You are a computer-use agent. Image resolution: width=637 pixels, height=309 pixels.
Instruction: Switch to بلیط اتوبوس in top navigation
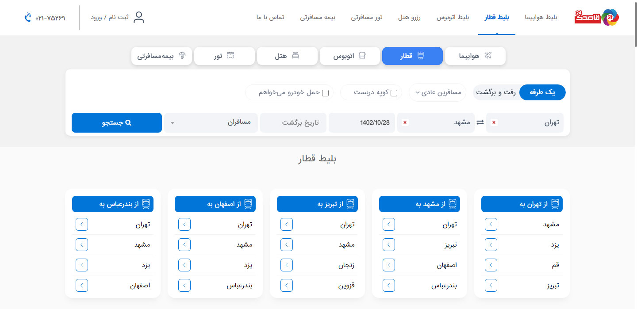tap(453, 18)
